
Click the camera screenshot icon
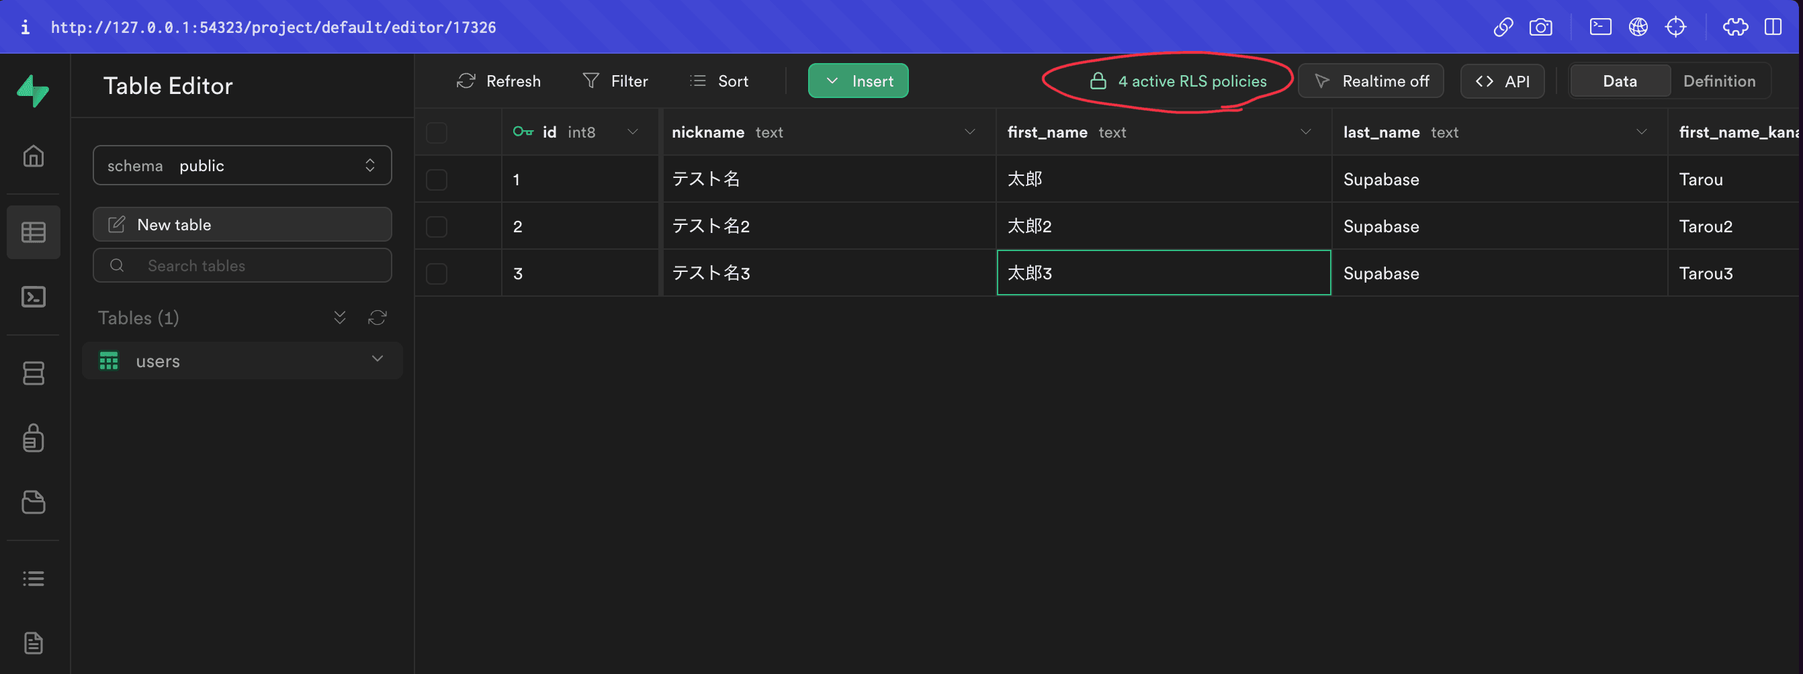pyautogui.click(x=1540, y=28)
